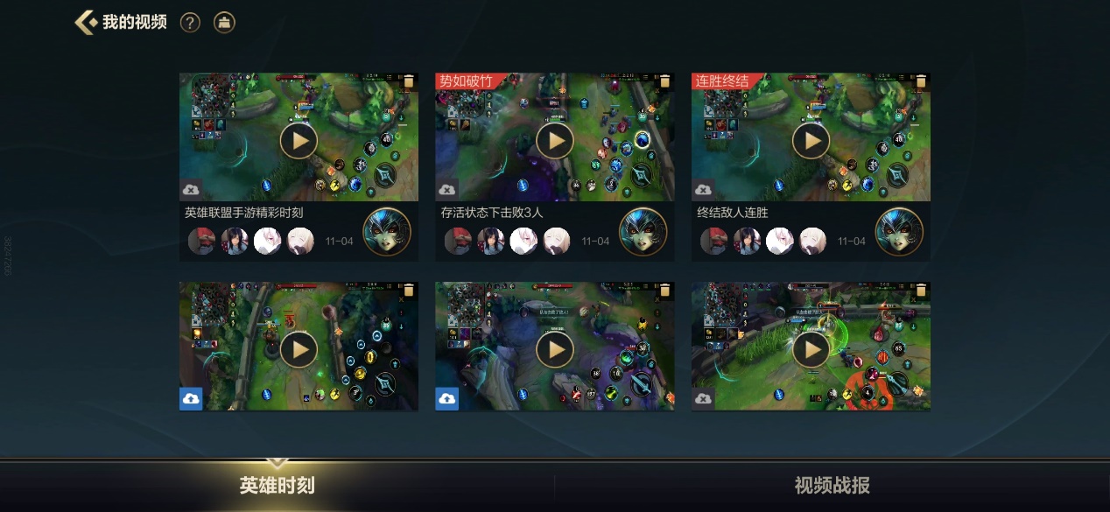Screen dimensions: 1110x512
Task: Play the 终结敌人连胜 video
Action: (811, 141)
